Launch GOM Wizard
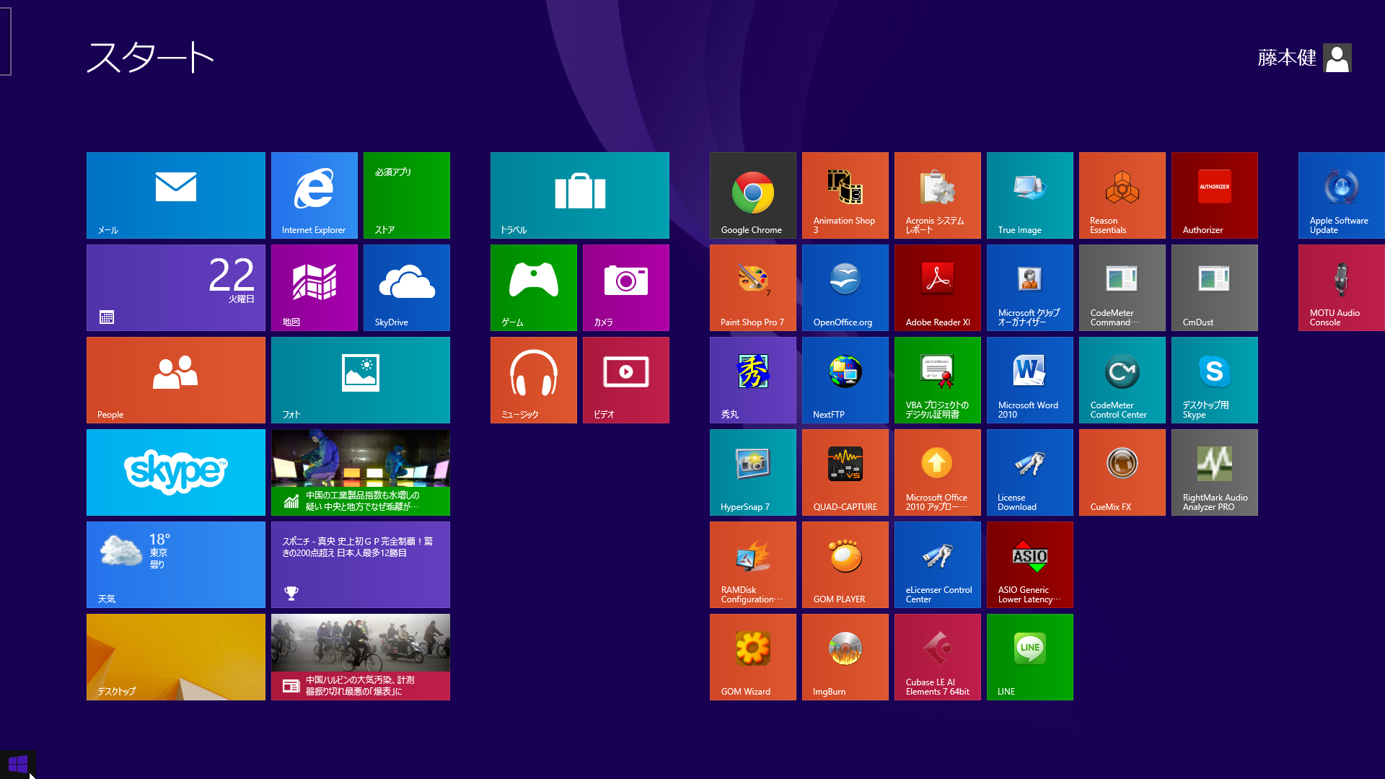The width and height of the screenshot is (1385, 779). click(753, 657)
